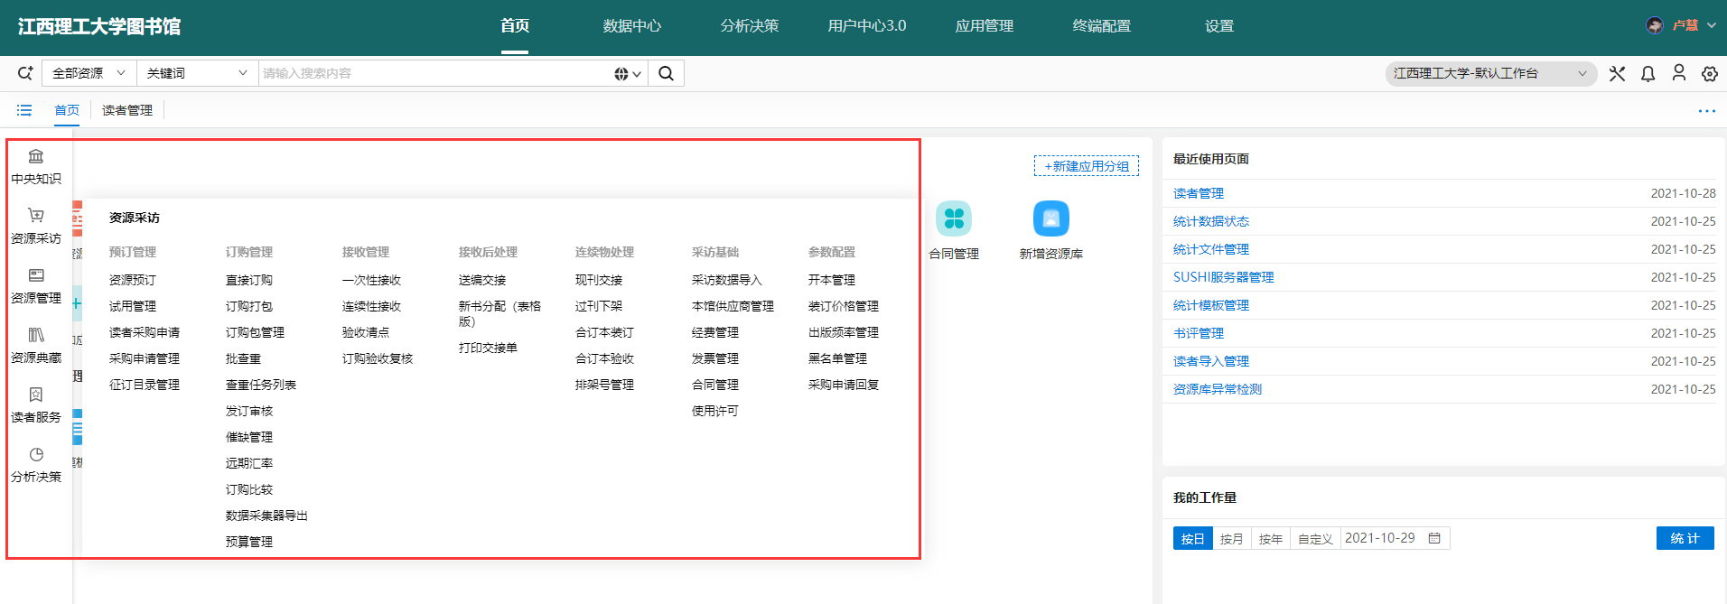
Task: Click the 统计 button
Action: click(x=1685, y=538)
